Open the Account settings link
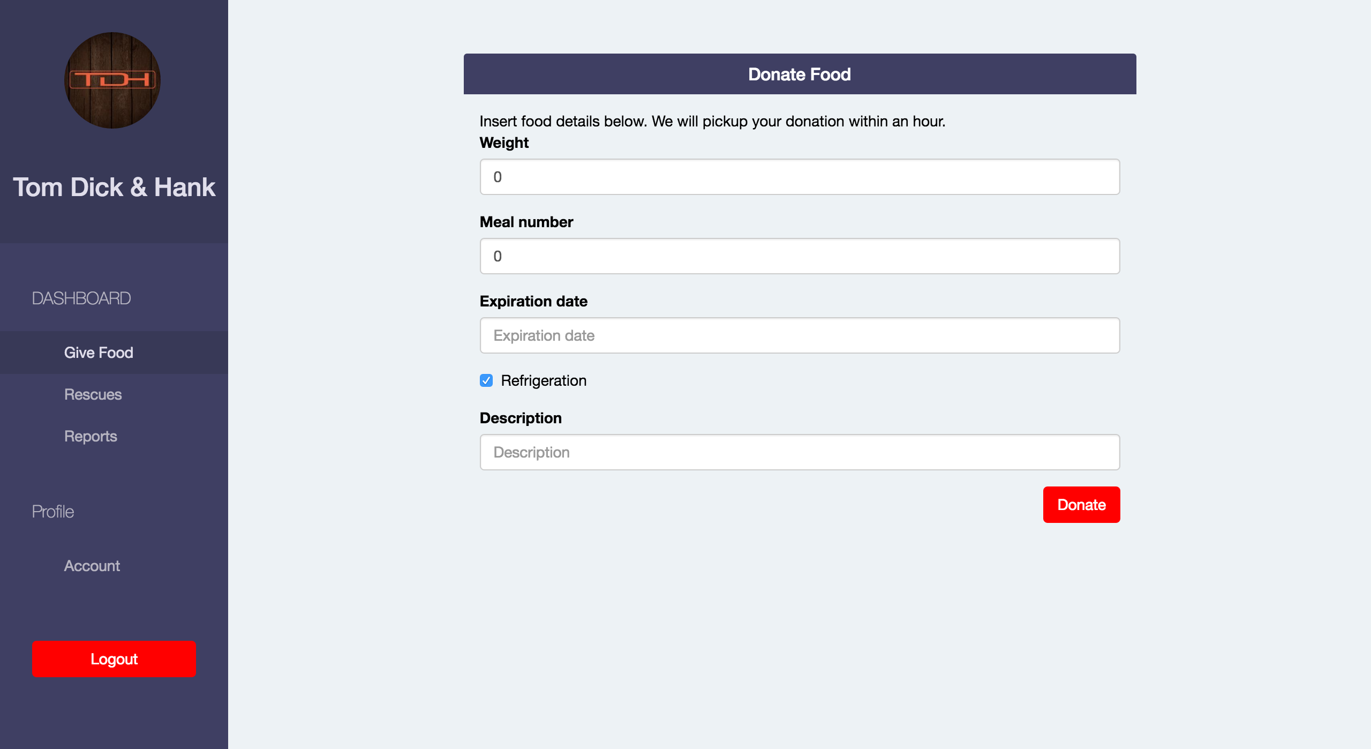This screenshot has height=749, width=1371. click(x=92, y=566)
